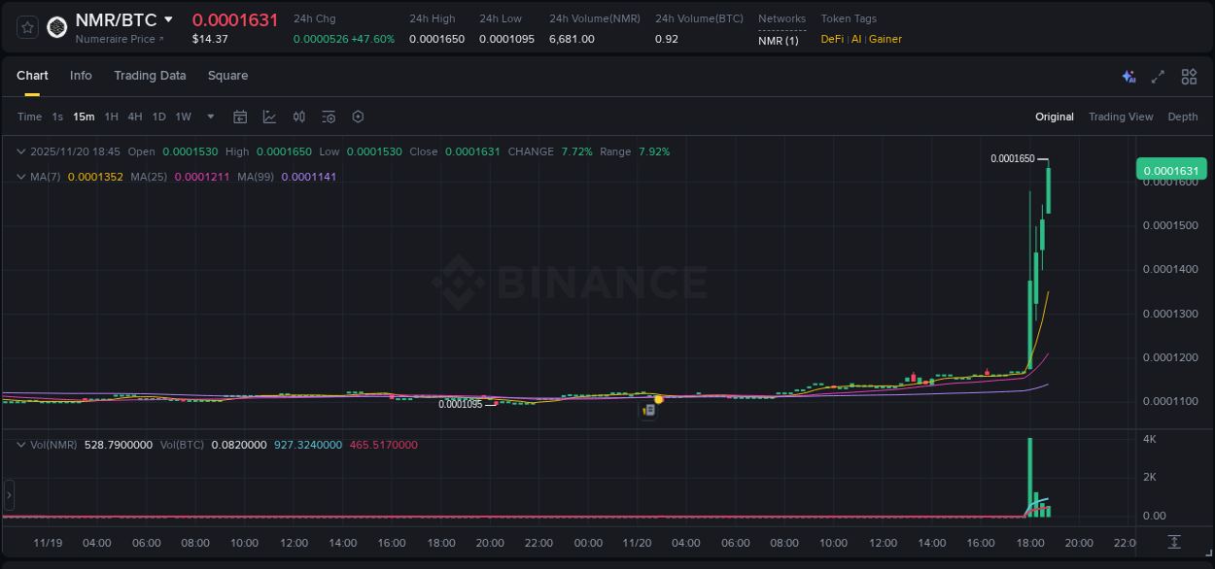Open chart settings via the gear icon

pyautogui.click(x=358, y=117)
